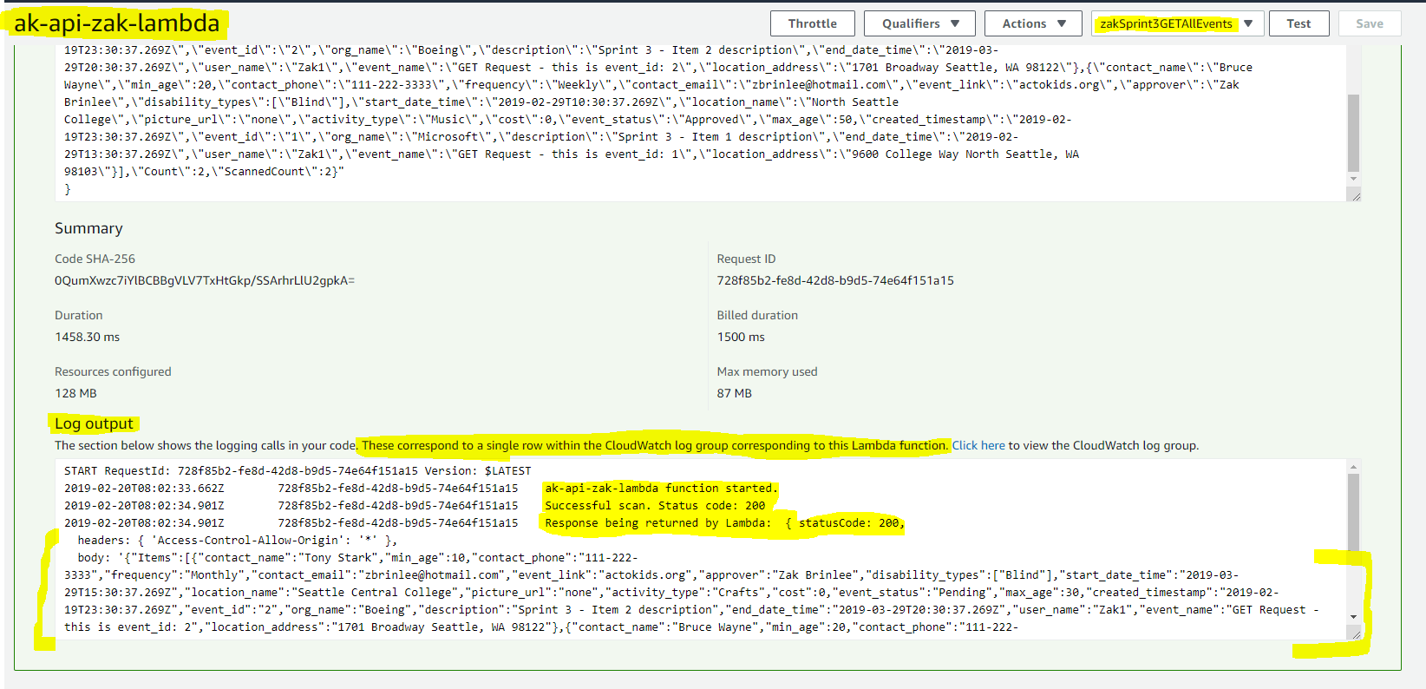This screenshot has width=1426, height=689.
Task: Click scroll-up arrow of log output box
Action: point(1353,467)
